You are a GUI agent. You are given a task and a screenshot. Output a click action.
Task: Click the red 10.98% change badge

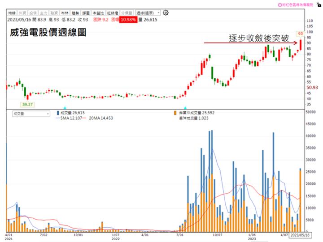coord(128,20)
